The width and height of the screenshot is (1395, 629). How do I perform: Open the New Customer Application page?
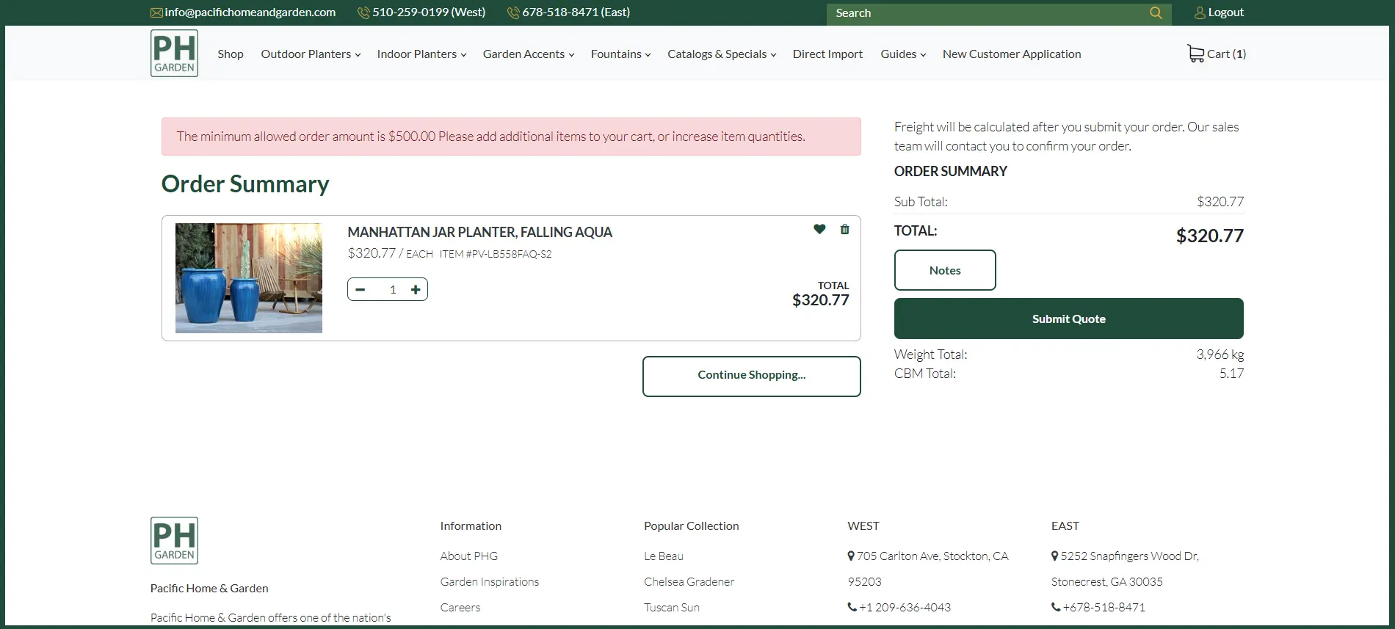click(1011, 54)
